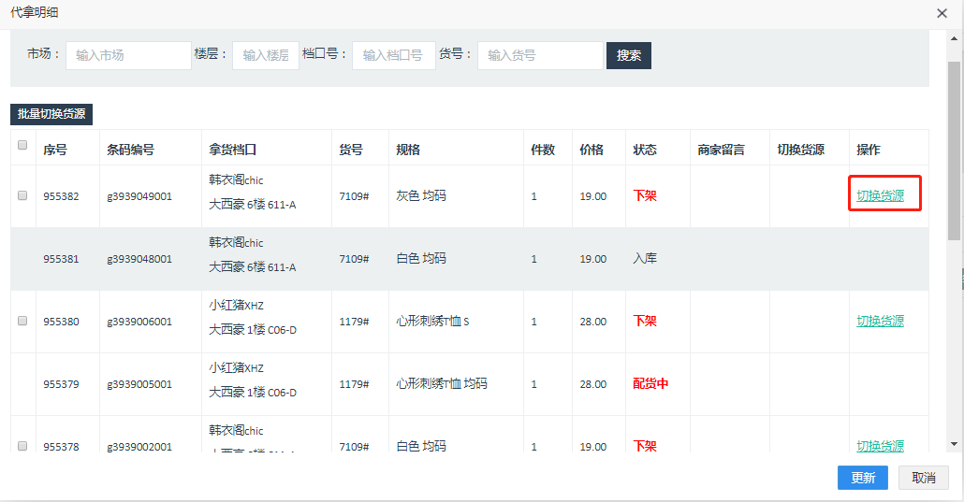Click the 输入楼层 floor input field

pyautogui.click(x=266, y=55)
